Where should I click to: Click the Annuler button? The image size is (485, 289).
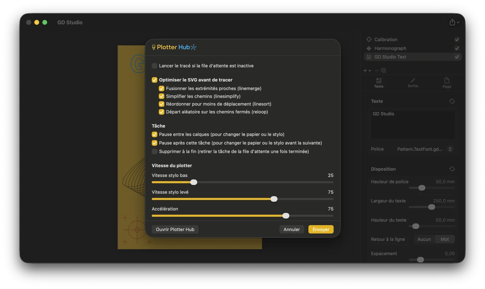click(x=292, y=229)
